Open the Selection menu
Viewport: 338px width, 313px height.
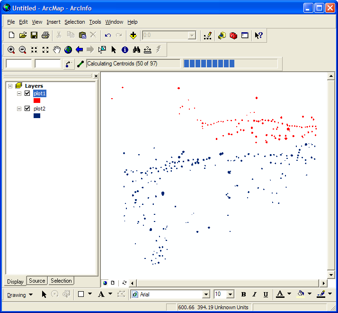click(x=74, y=22)
